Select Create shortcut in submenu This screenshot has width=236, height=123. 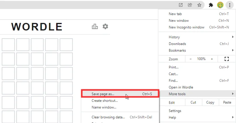tap(120, 101)
